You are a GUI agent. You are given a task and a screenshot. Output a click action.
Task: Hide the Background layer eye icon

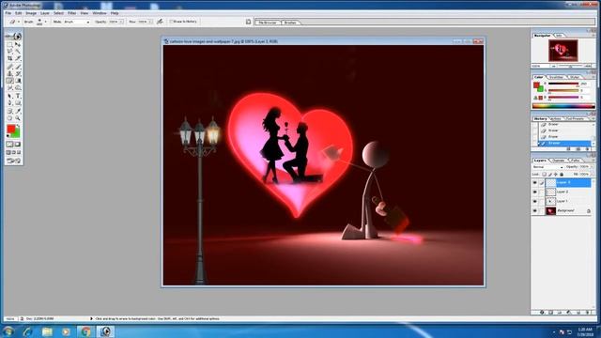click(x=534, y=210)
